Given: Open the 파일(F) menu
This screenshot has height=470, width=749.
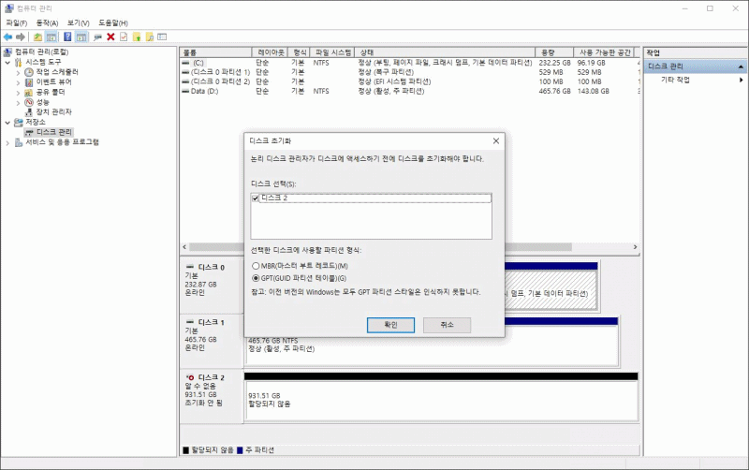Looking at the screenshot, I should tap(17, 22).
